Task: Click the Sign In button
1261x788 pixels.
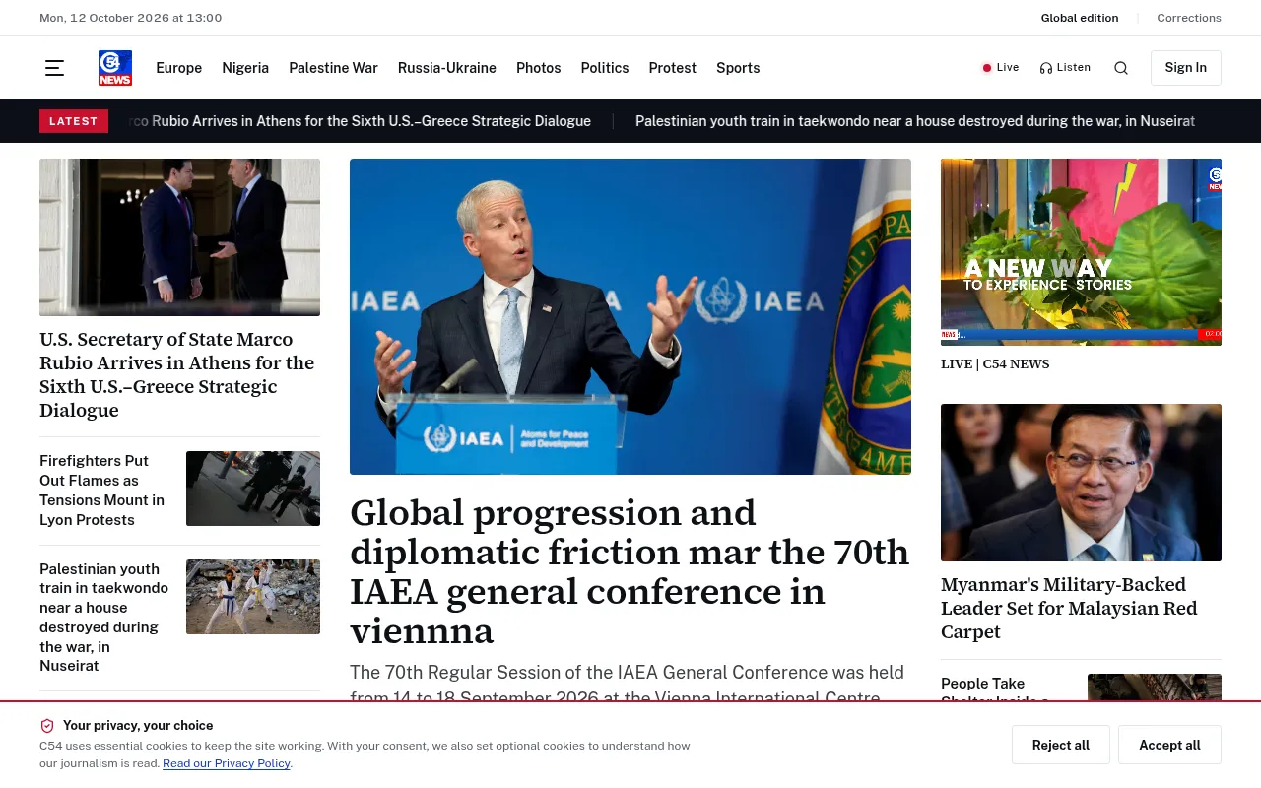Action: 1186,68
